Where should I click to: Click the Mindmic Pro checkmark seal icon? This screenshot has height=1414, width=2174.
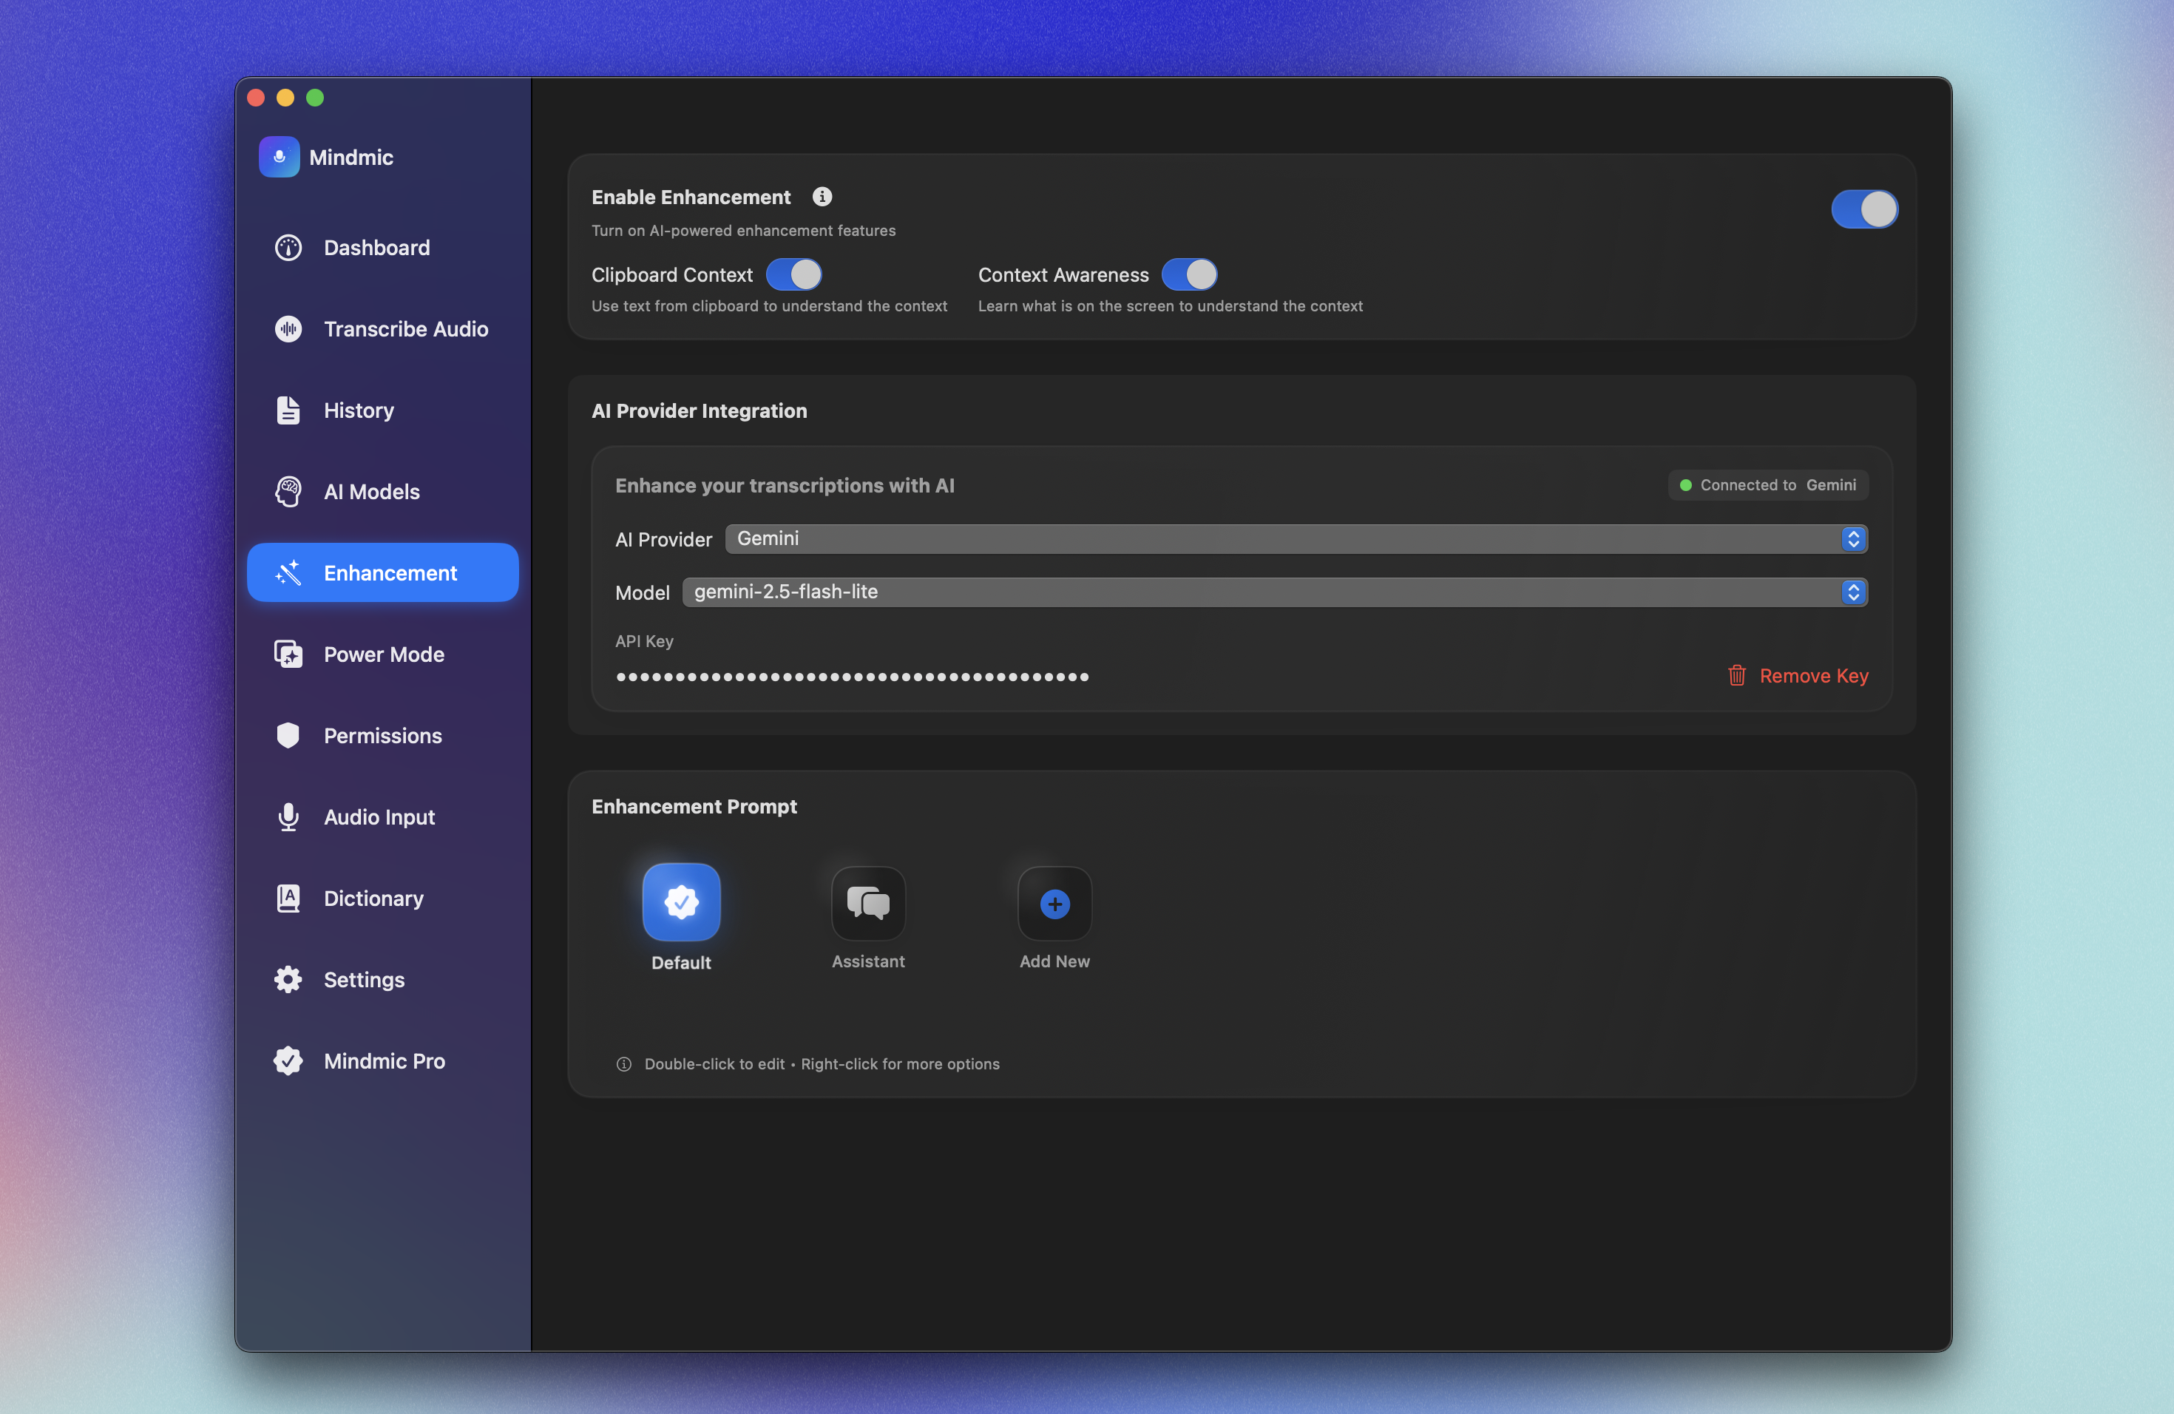point(288,1060)
